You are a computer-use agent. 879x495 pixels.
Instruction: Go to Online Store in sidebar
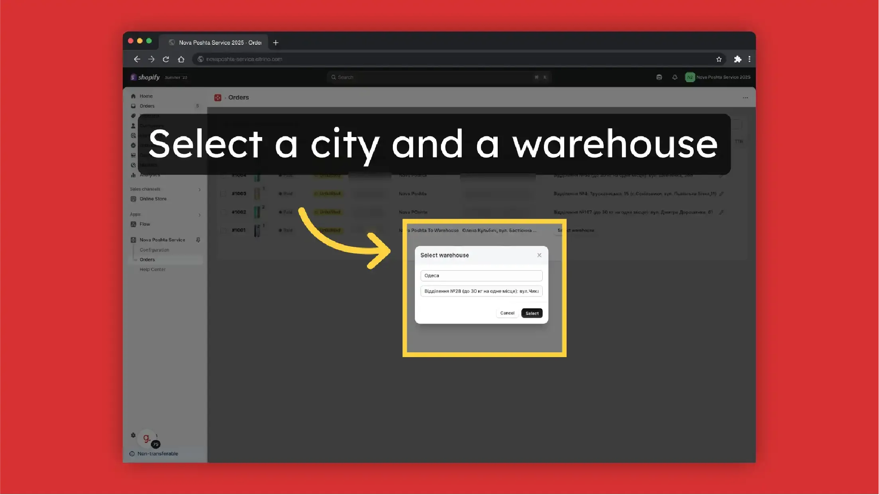point(153,199)
